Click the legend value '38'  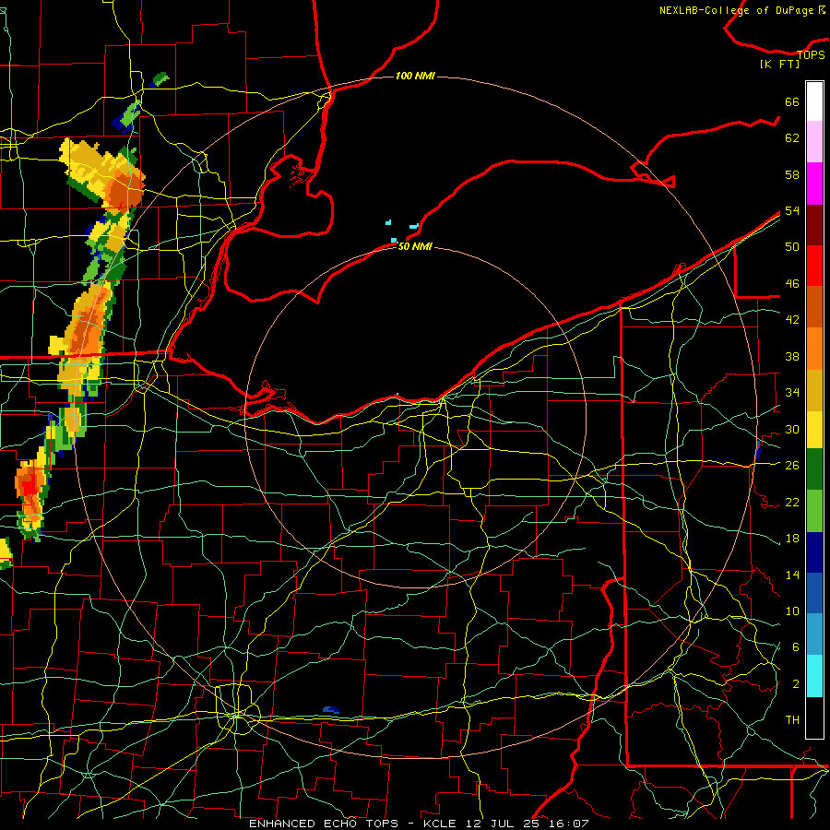792,356
